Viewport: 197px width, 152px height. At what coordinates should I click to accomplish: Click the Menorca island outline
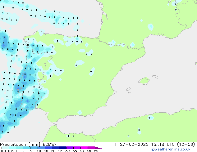click(155, 77)
